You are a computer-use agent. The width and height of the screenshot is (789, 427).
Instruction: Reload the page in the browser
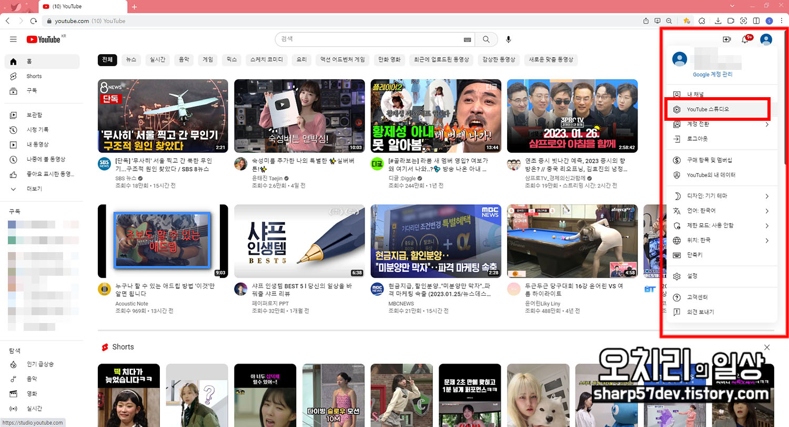tap(33, 21)
